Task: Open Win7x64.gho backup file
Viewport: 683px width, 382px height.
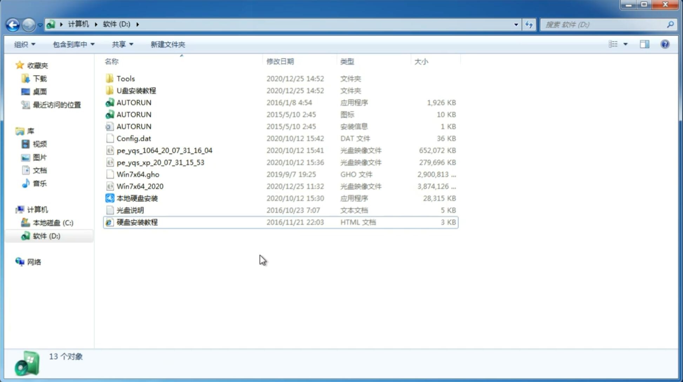Action: click(x=138, y=174)
